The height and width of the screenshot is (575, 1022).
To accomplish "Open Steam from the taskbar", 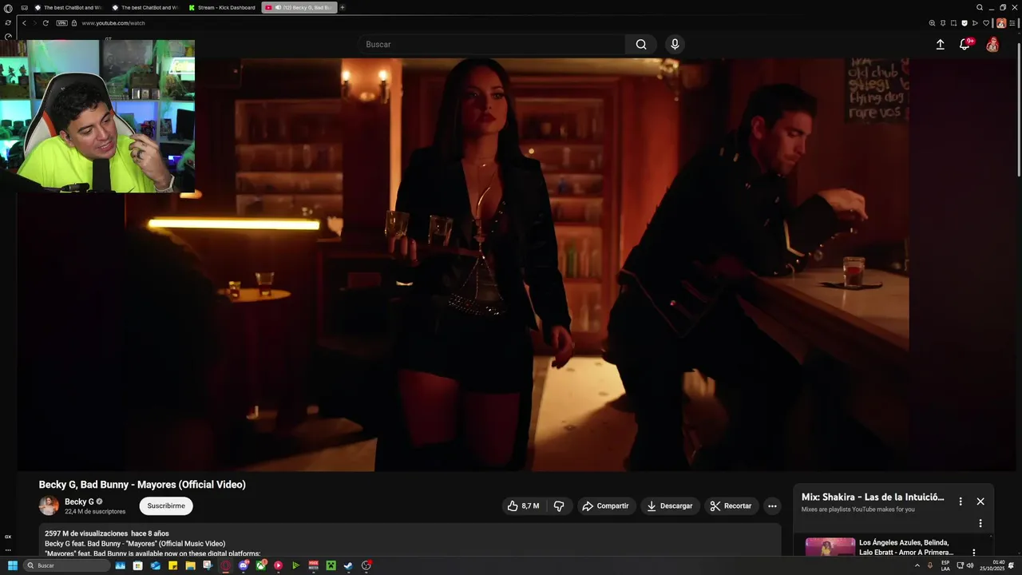I will tap(348, 565).
